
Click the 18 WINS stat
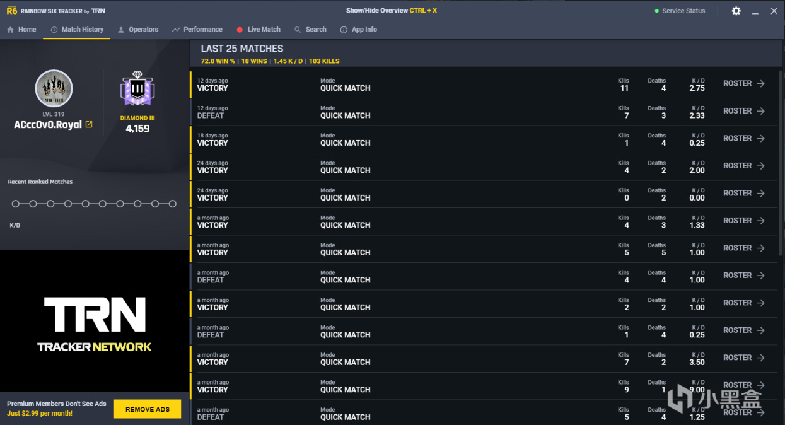[x=254, y=61]
